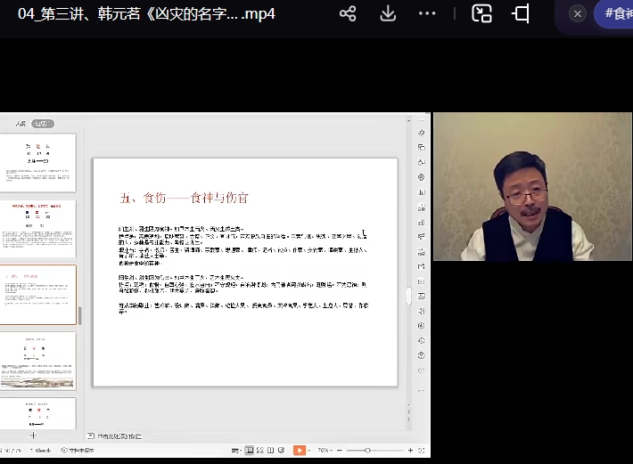Start slideshow with orange play button
The image size is (633, 464).
(x=300, y=451)
